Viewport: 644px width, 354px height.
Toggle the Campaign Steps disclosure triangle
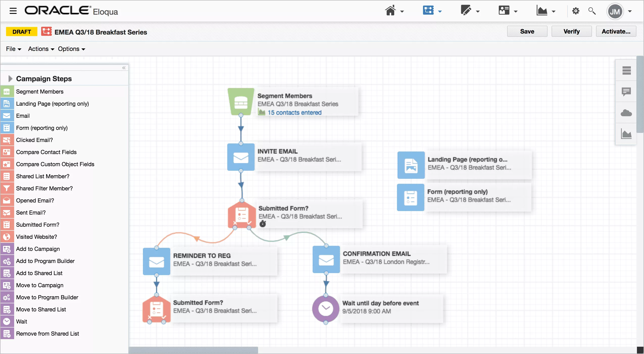[10, 79]
